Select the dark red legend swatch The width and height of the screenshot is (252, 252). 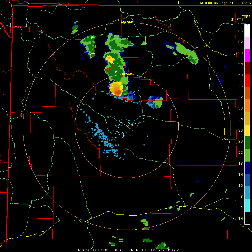(x=247, y=68)
